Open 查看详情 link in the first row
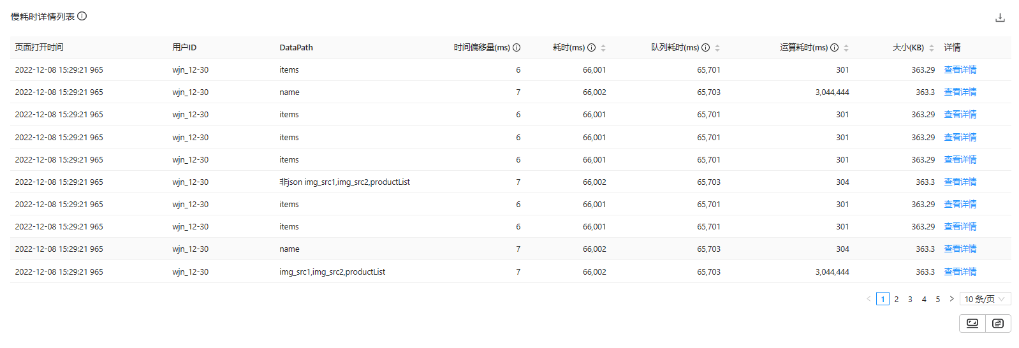 tap(960, 70)
